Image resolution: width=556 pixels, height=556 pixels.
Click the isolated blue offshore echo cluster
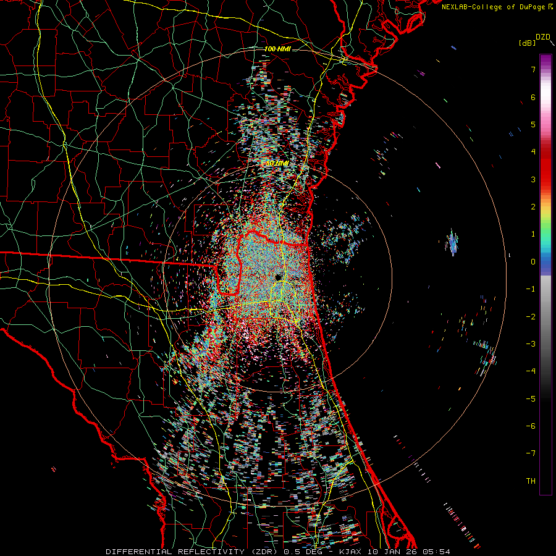(x=452, y=243)
